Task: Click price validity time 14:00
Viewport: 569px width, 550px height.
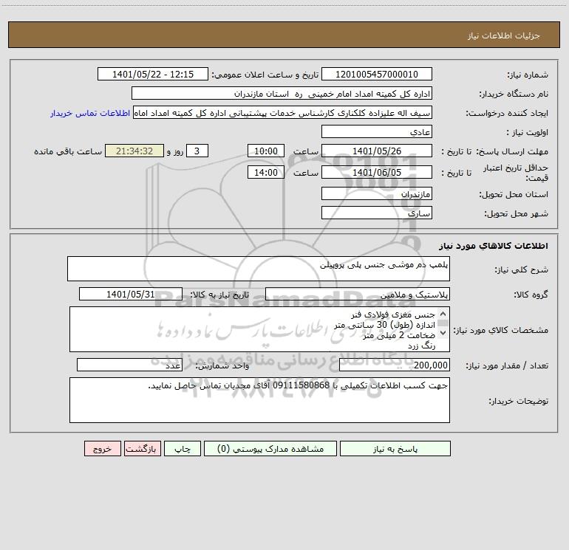Action: 265,172
